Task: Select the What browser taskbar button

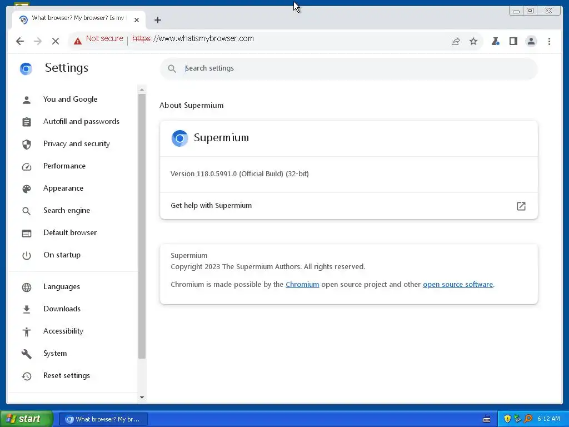Action: point(103,419)
